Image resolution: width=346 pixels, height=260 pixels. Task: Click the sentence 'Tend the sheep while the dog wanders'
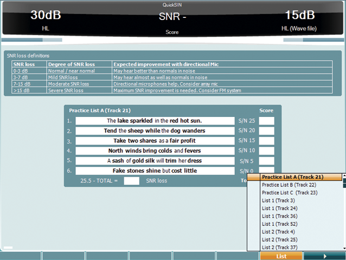click(155, 131)
